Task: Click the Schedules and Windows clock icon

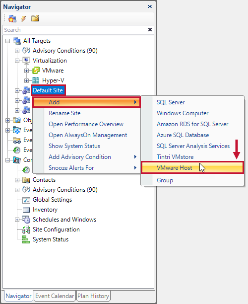Action: (x=26, y=220)
